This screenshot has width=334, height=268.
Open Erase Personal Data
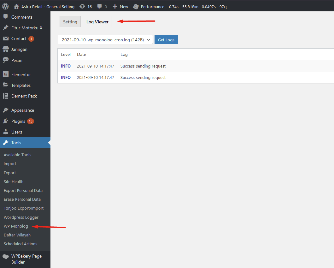[22, 200]
